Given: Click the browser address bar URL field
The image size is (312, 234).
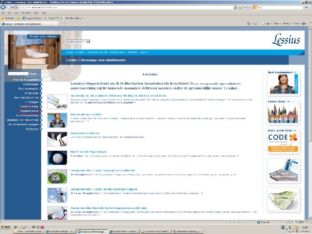Looking at the screenshot, I should click(124, 7).
